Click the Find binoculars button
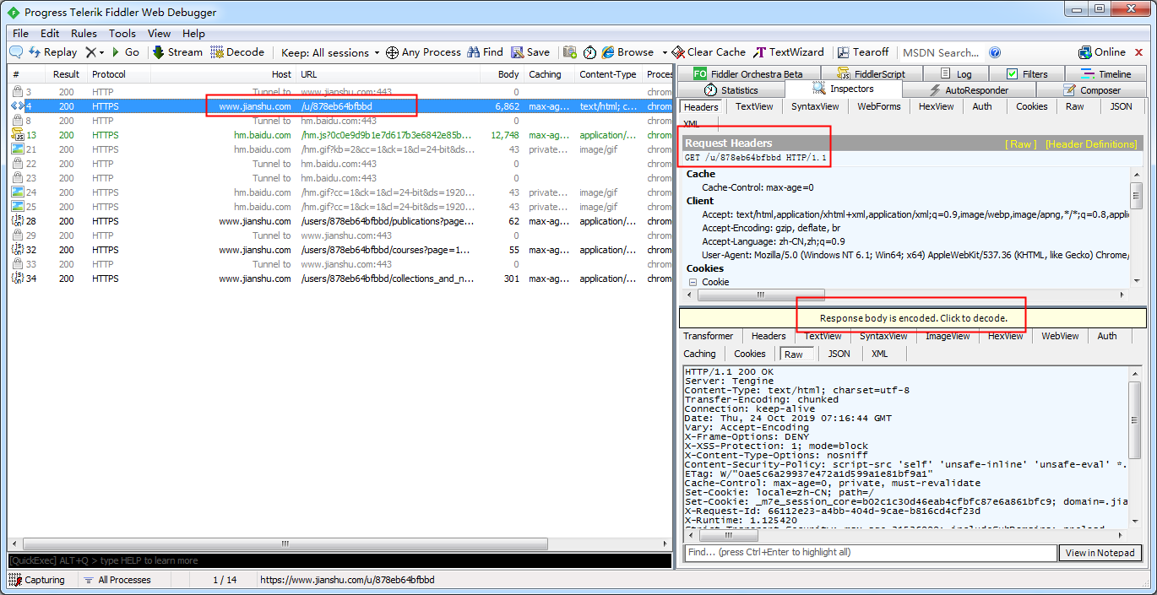Viewport: 1157px width, 595px height. coord(485,52)
